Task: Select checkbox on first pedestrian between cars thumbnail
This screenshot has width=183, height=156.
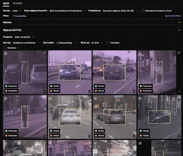Action: coord(6,54)
